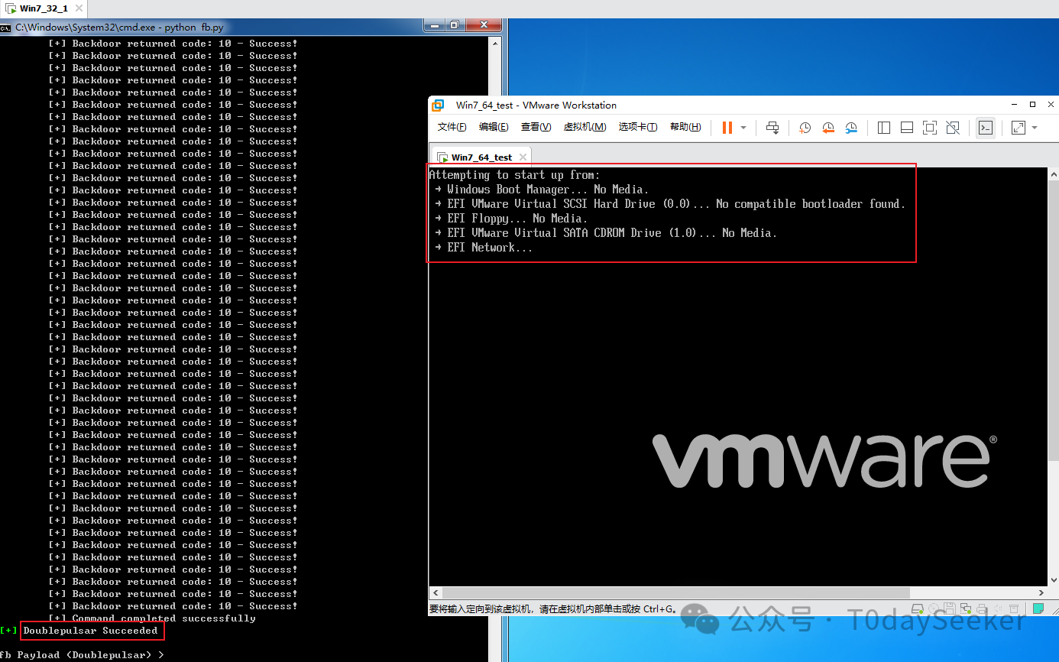This screenshot has height=662, width=1059.
Task: Close the cmd.exe python fb.py window
Action: [x=483, y=25]
